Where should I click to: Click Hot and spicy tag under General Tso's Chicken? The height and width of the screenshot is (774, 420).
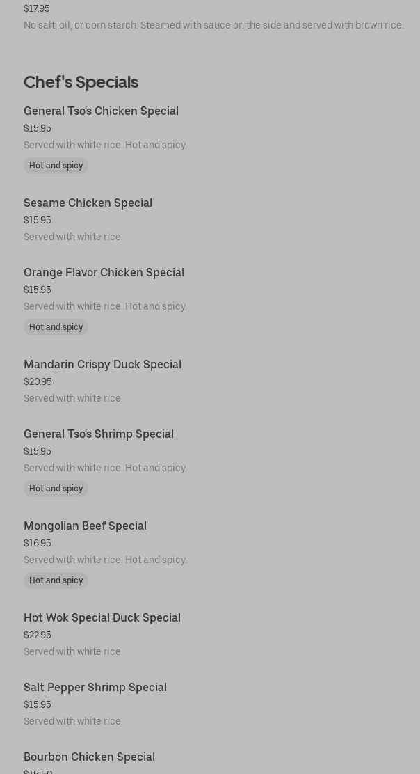(x=56, y=166)
